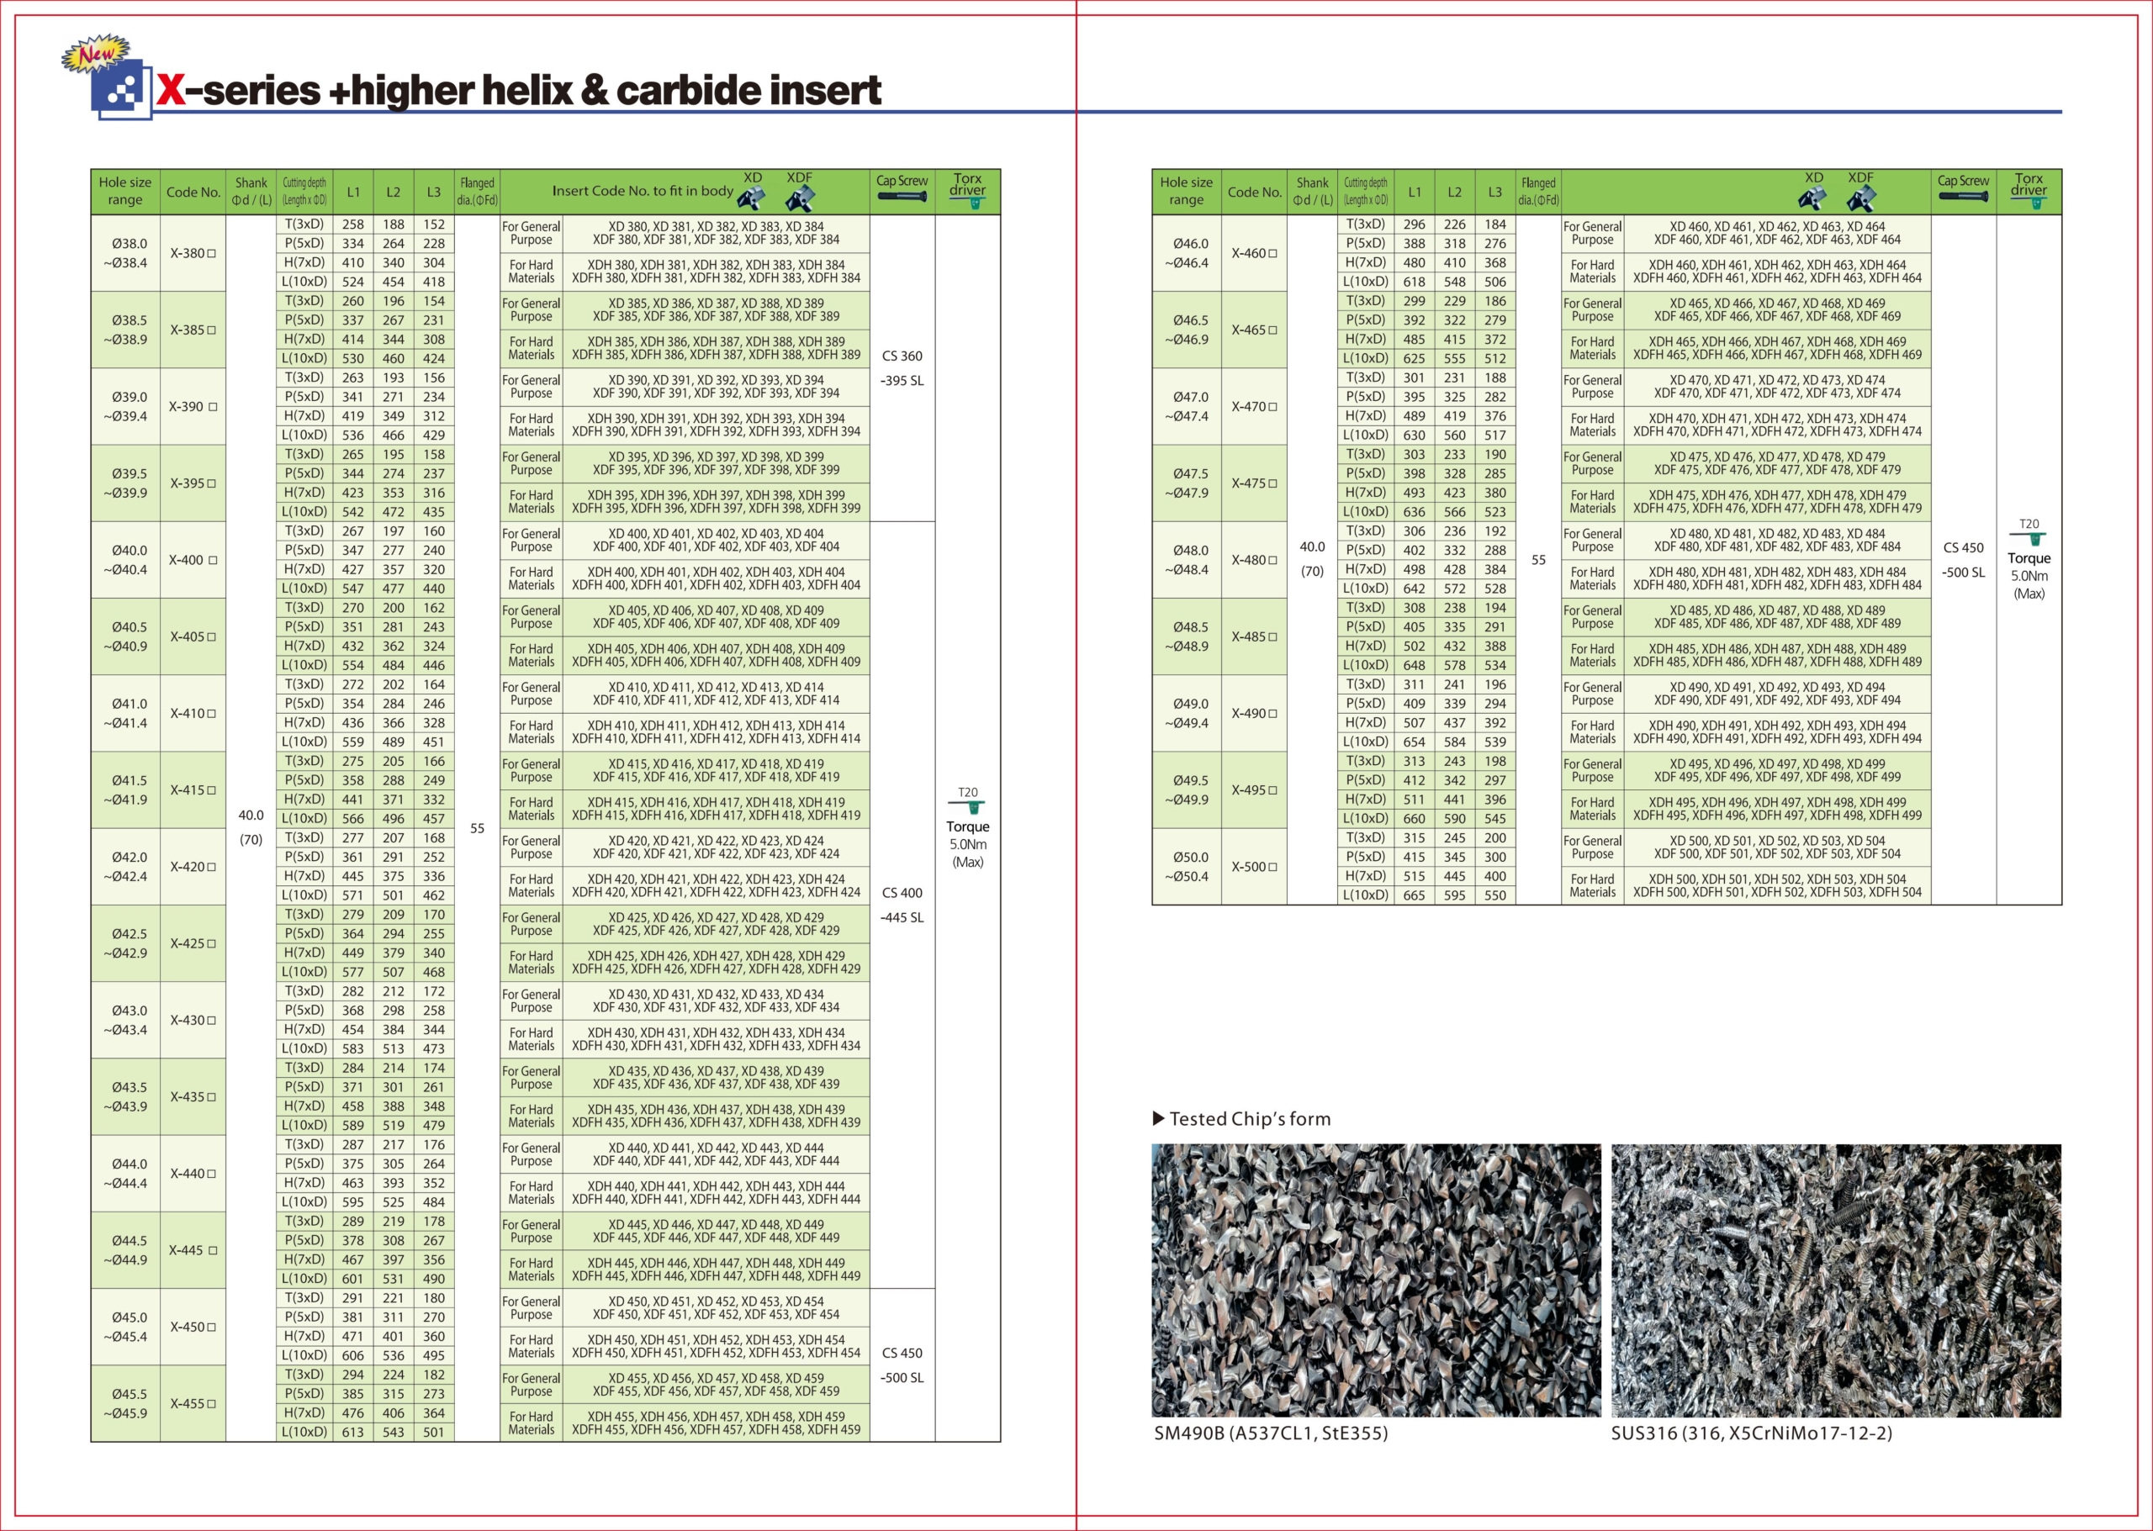Select the XDF insert icon in left table header

point(800,199)
